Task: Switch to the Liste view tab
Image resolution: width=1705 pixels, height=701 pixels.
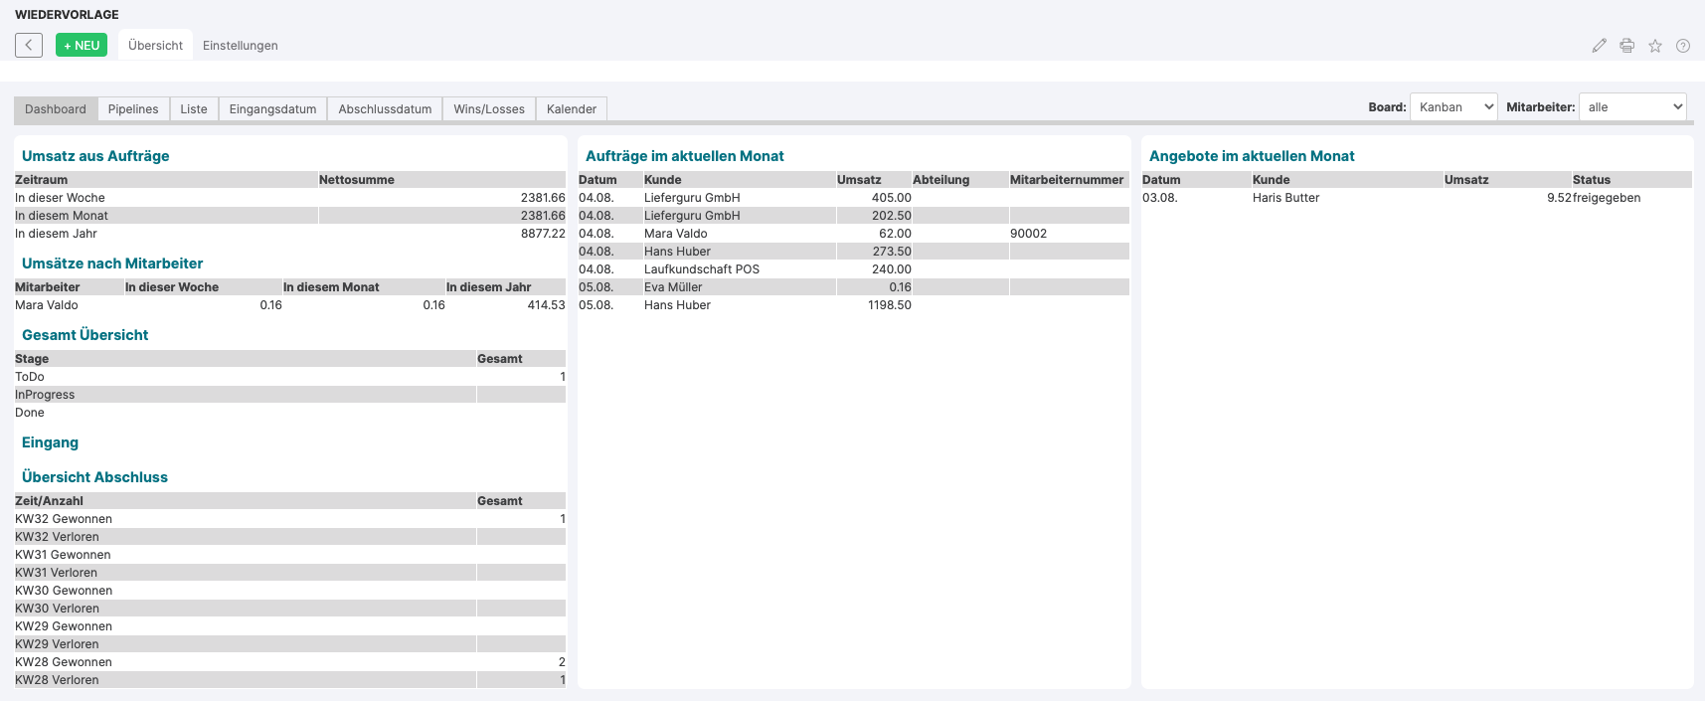Action: point(194,109)
